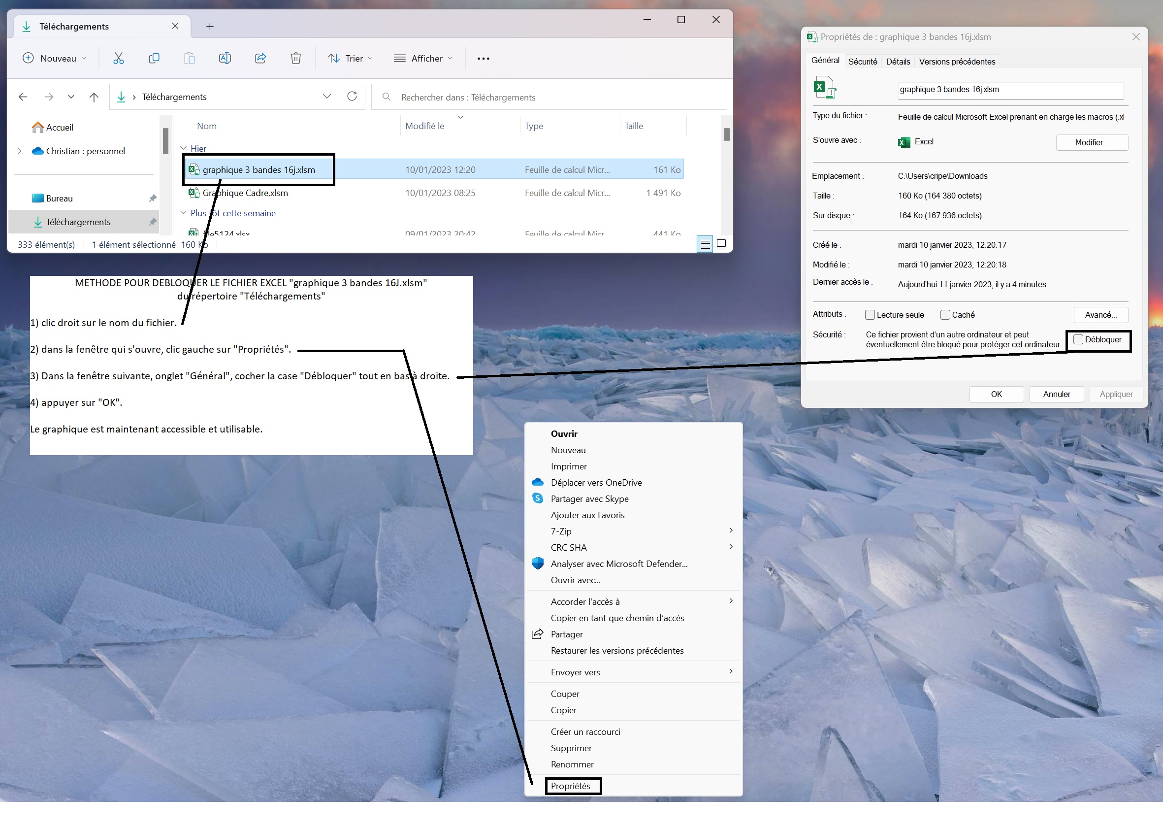Click the Excel file icon of graphique 3 bandes 16j.xlsm
The width and height of the screenshot is (1163, 829).
[194, 169]
